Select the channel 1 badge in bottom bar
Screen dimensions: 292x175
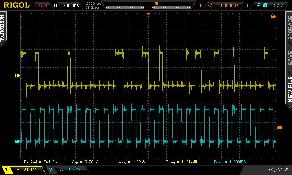[x=6, y=170]
